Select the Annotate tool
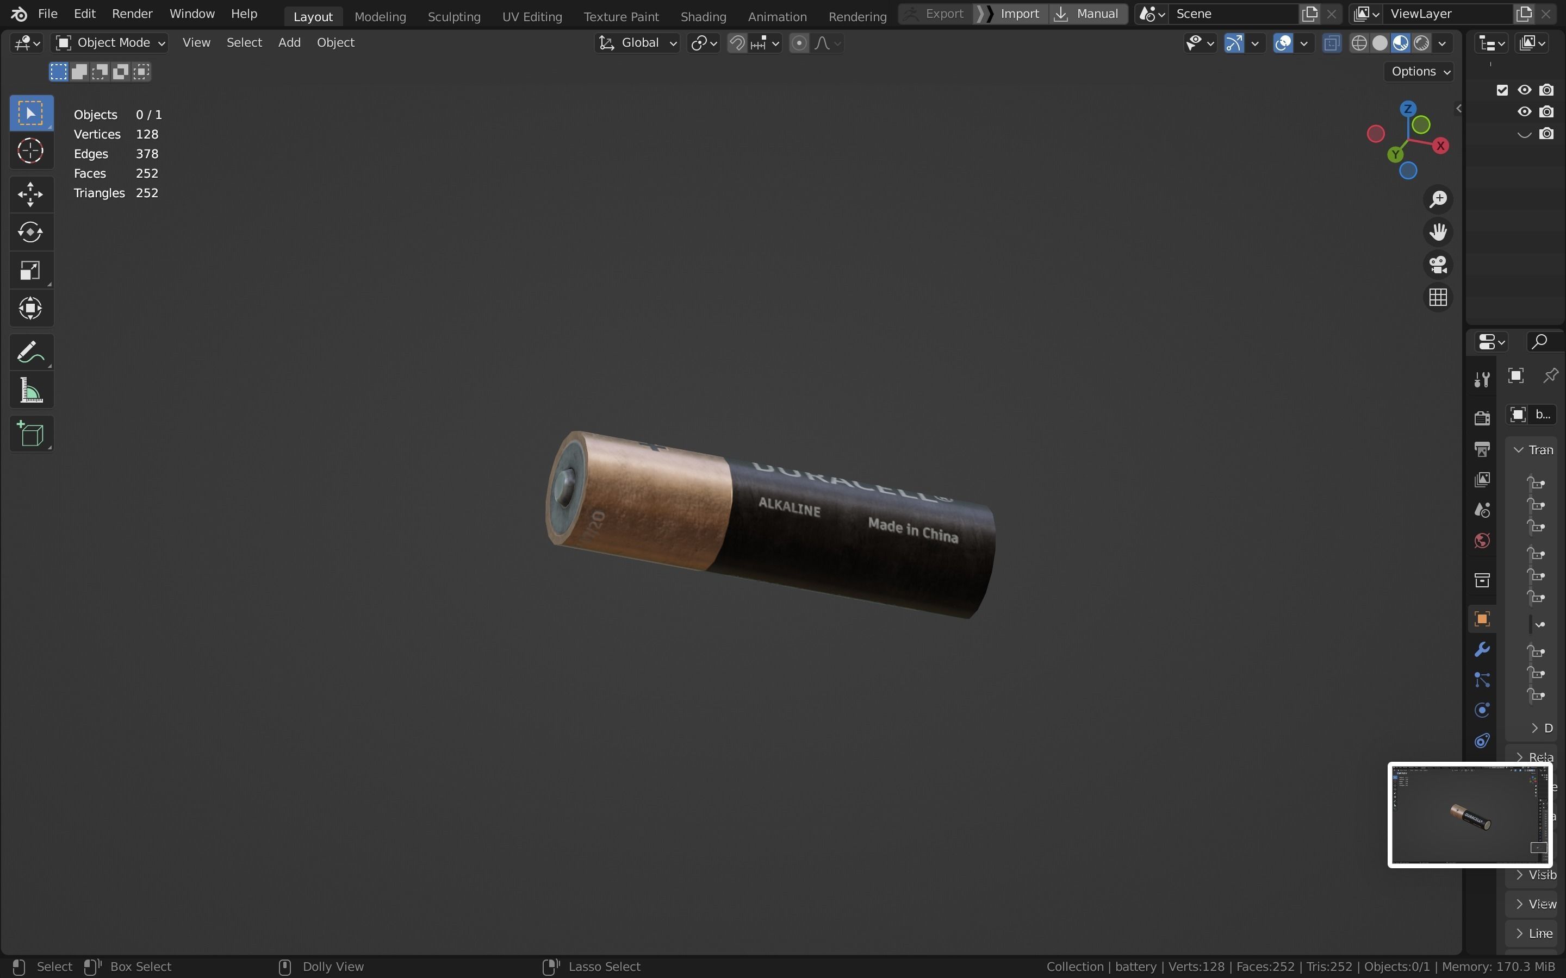This screenshot has height=978, width=1566. point(30,353)
